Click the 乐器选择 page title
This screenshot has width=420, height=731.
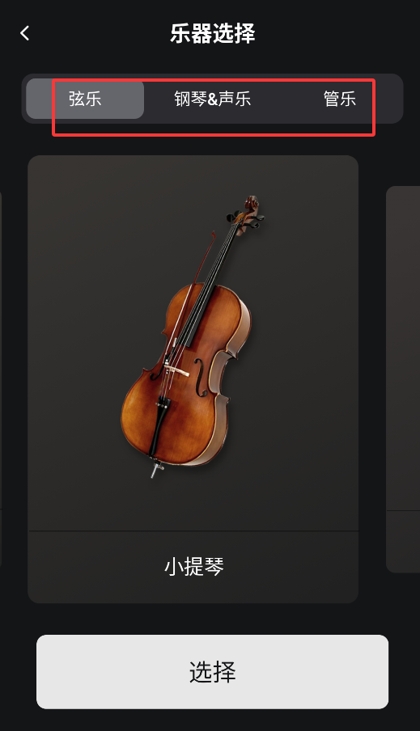click(212, 33)
